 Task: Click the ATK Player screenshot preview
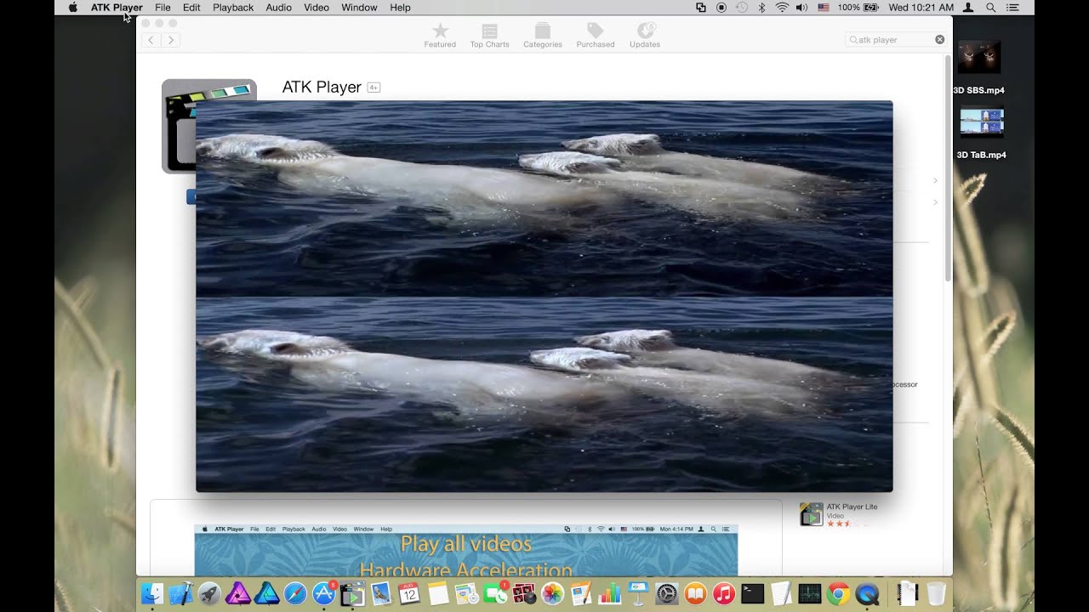[466, 551]
